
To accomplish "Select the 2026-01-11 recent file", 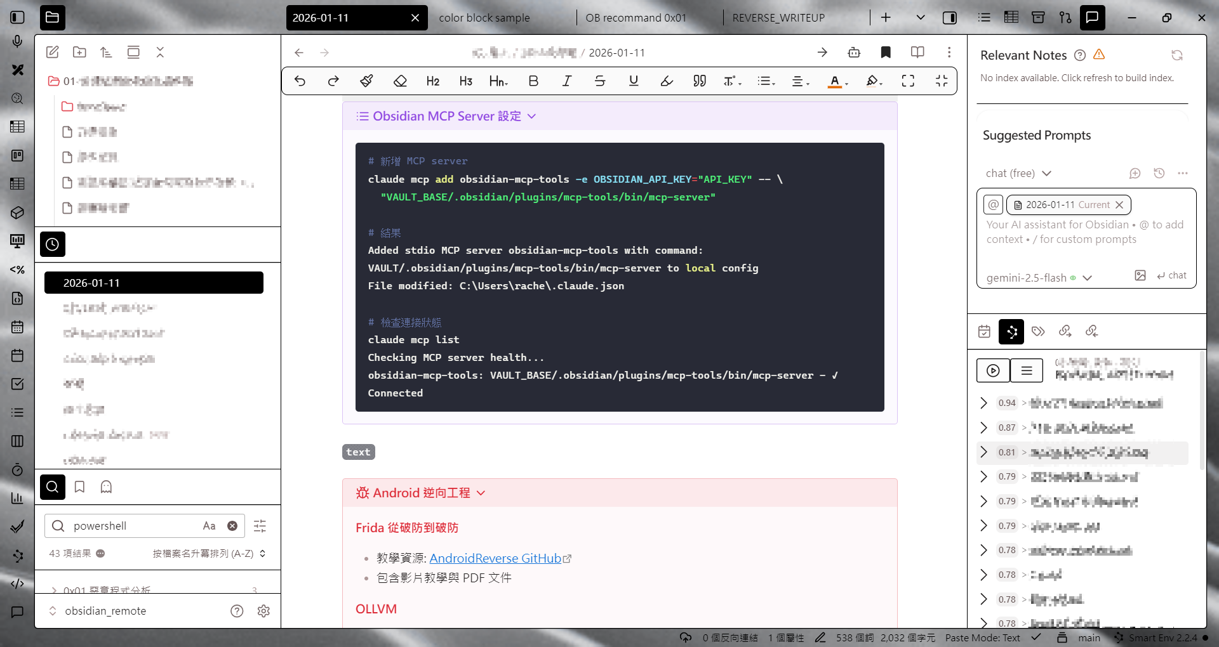I will point(154,283).
